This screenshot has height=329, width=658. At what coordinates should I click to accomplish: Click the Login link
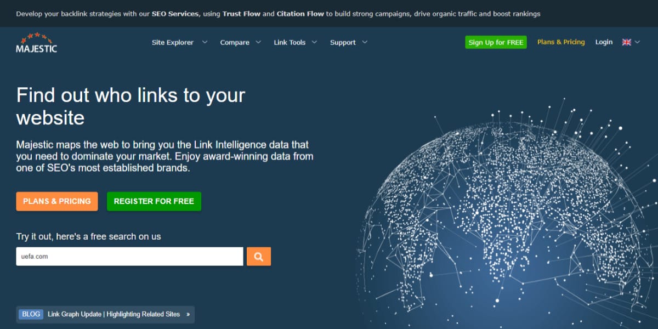pos(604,42)
